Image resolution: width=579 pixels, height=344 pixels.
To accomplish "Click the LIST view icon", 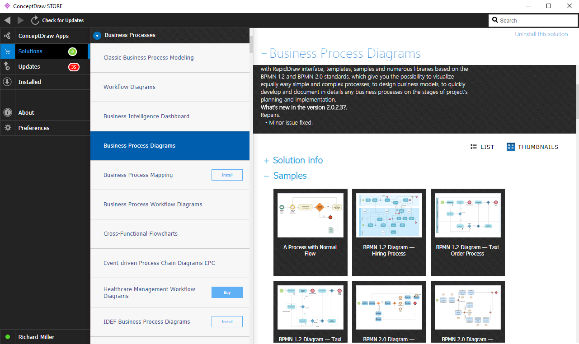I will coord(474,147).
